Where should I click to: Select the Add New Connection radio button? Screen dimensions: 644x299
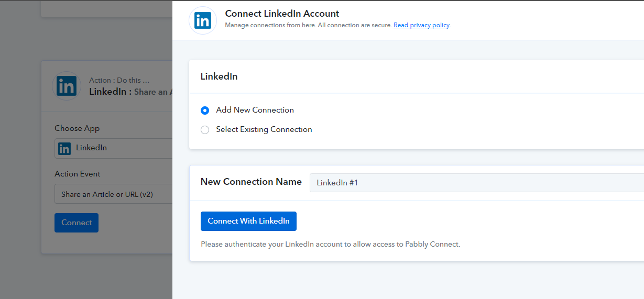tap(205, 110)
